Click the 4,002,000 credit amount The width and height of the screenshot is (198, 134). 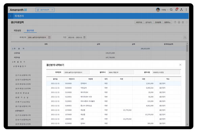150,106
